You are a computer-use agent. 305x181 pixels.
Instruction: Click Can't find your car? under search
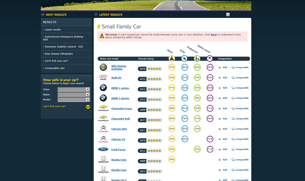[54, 106]
